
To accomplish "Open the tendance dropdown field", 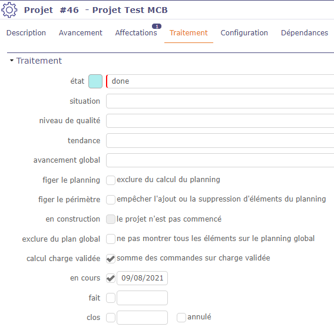I will coord(220,141).
